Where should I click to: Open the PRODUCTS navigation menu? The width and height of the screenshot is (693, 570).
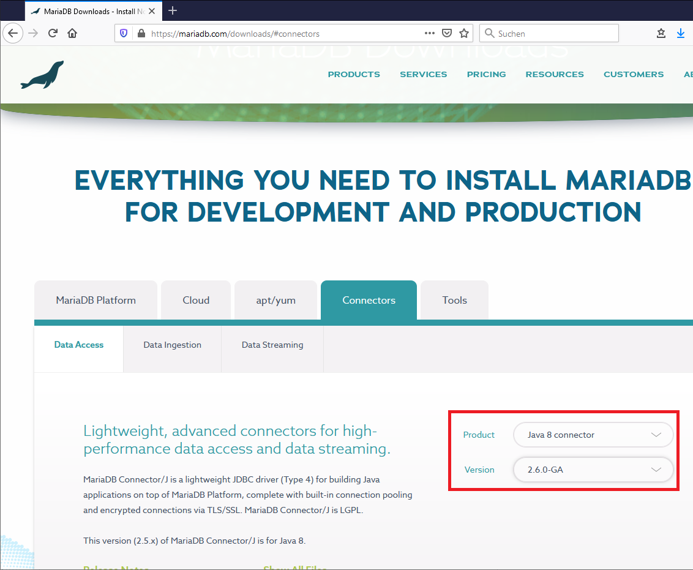[354, 74]
